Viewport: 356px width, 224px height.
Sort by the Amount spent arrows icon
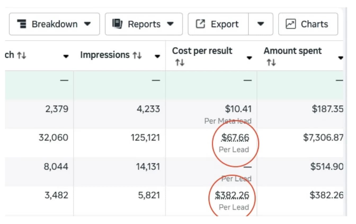pos(271,63)
